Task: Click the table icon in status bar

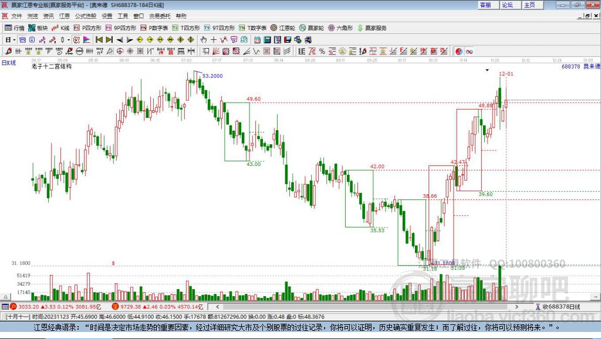Action: (5, 306)
